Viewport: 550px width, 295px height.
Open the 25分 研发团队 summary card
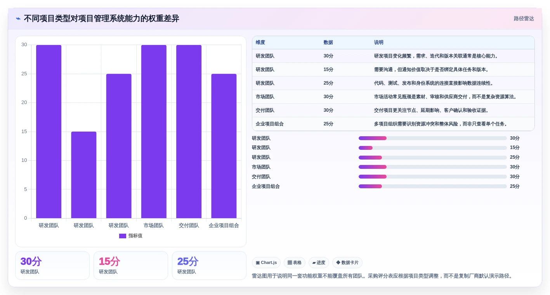pyautogui.click(x=209, y=265)
